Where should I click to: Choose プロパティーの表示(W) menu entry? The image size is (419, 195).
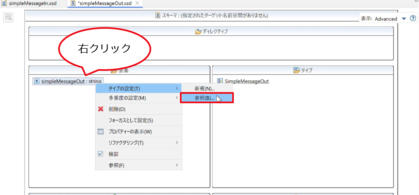pos(138,132)
